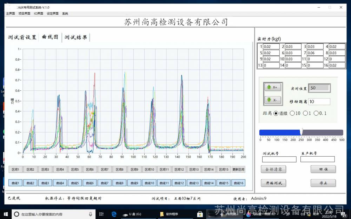This screenshot has height=219, width=351.
Task: Open the 设定界面 menu
Action: tap(53, 14)
